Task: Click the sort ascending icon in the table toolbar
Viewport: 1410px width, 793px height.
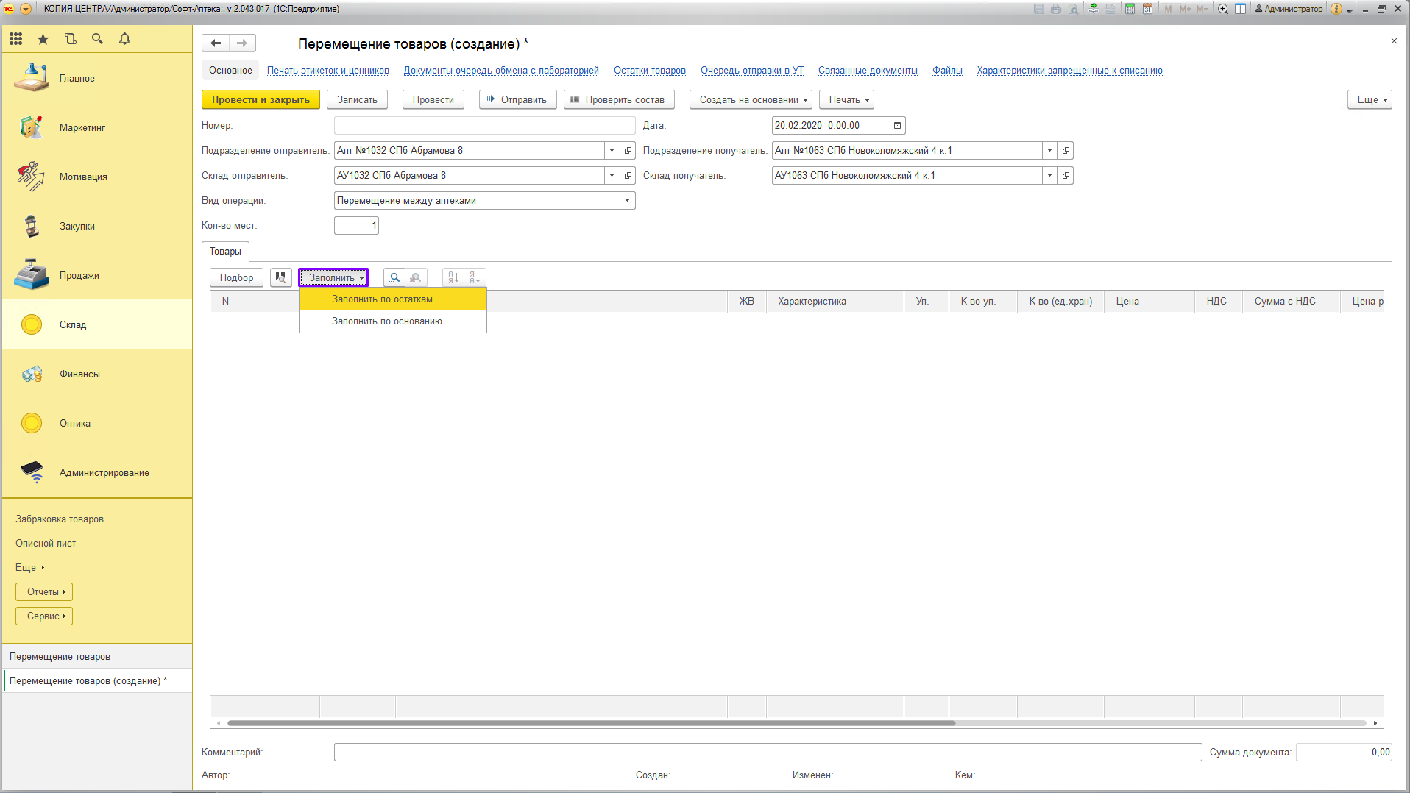Action: pos(453,277)
